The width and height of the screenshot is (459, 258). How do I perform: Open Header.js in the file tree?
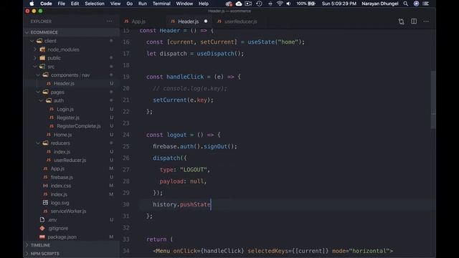tap(64, 83)
